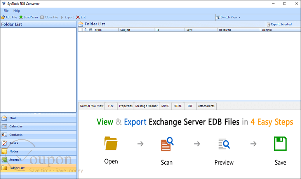
Task: Click the Open folder step icon
Action: pyautogui.click(x=111, y=143)
